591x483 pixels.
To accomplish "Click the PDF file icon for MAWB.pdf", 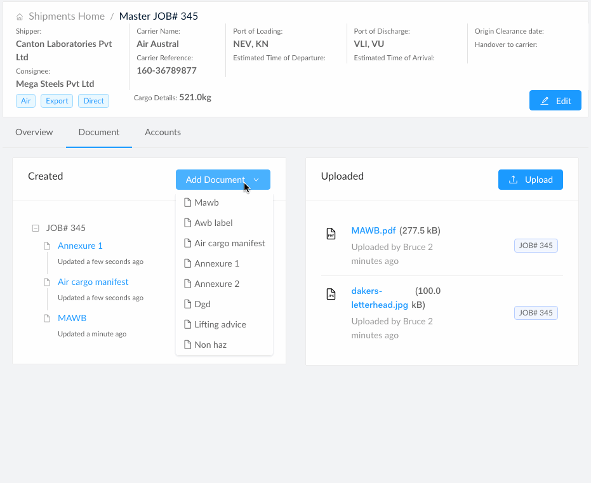I will (x=331, y=234).
